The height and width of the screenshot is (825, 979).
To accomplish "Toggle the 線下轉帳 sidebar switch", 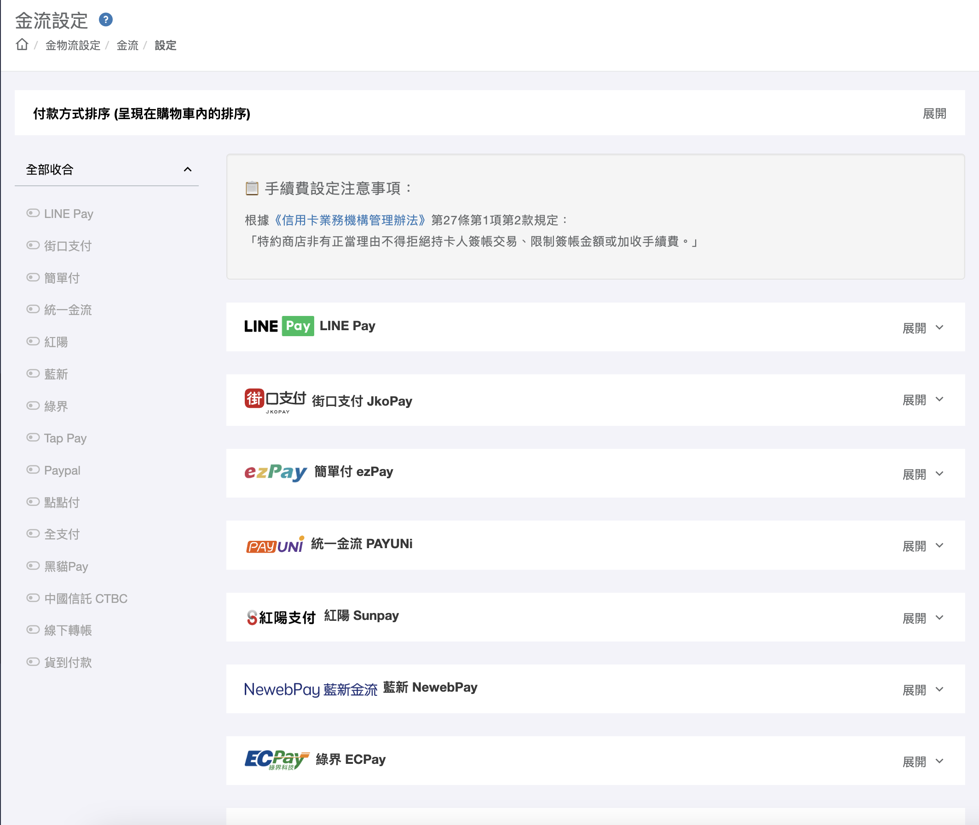I will pyautogui.click(x=33, y=630).
